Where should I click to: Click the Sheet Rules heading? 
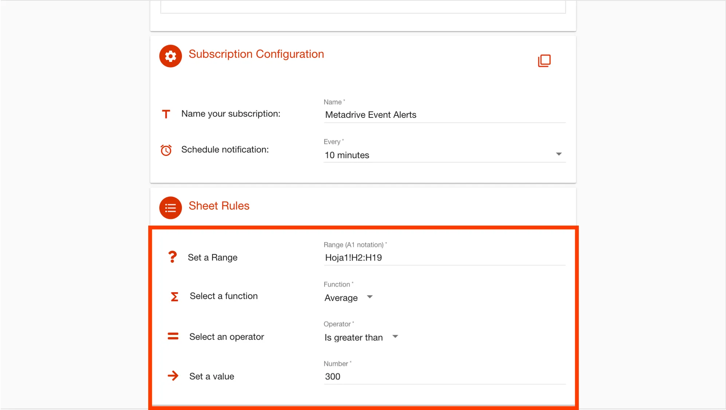pos(219,206)
